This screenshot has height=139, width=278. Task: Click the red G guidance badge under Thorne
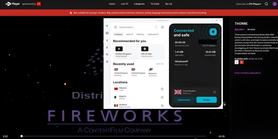pyautogui.click(x=242, y=62)
